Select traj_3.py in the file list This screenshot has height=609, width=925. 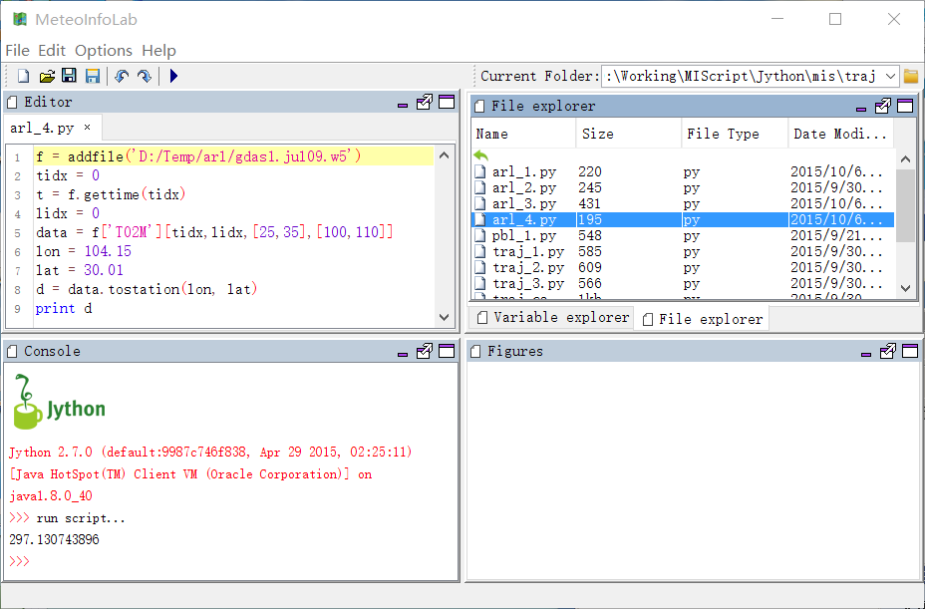[683, 283]
